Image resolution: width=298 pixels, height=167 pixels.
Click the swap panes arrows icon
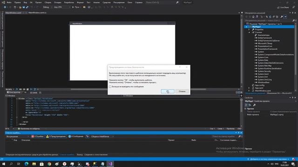click(x=26, y=92)
